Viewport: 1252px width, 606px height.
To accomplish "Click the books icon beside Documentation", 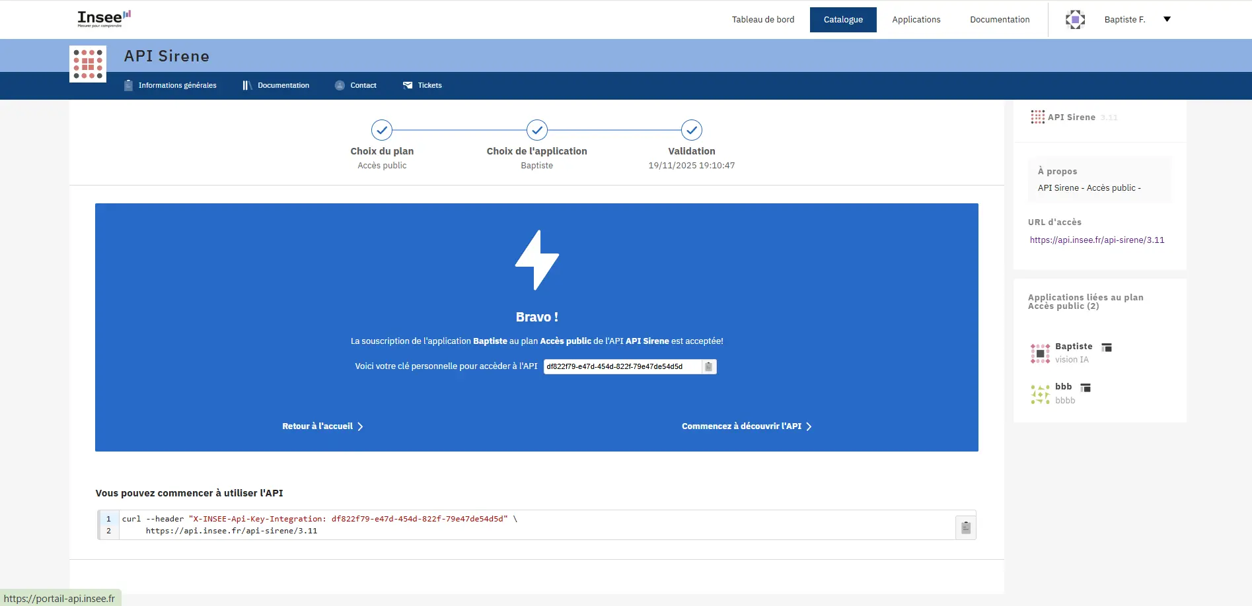I will (247, 85).
